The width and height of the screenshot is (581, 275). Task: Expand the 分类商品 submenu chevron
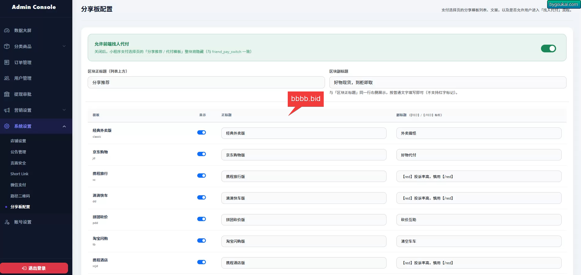pyautogui.click(x=64, y=47)
